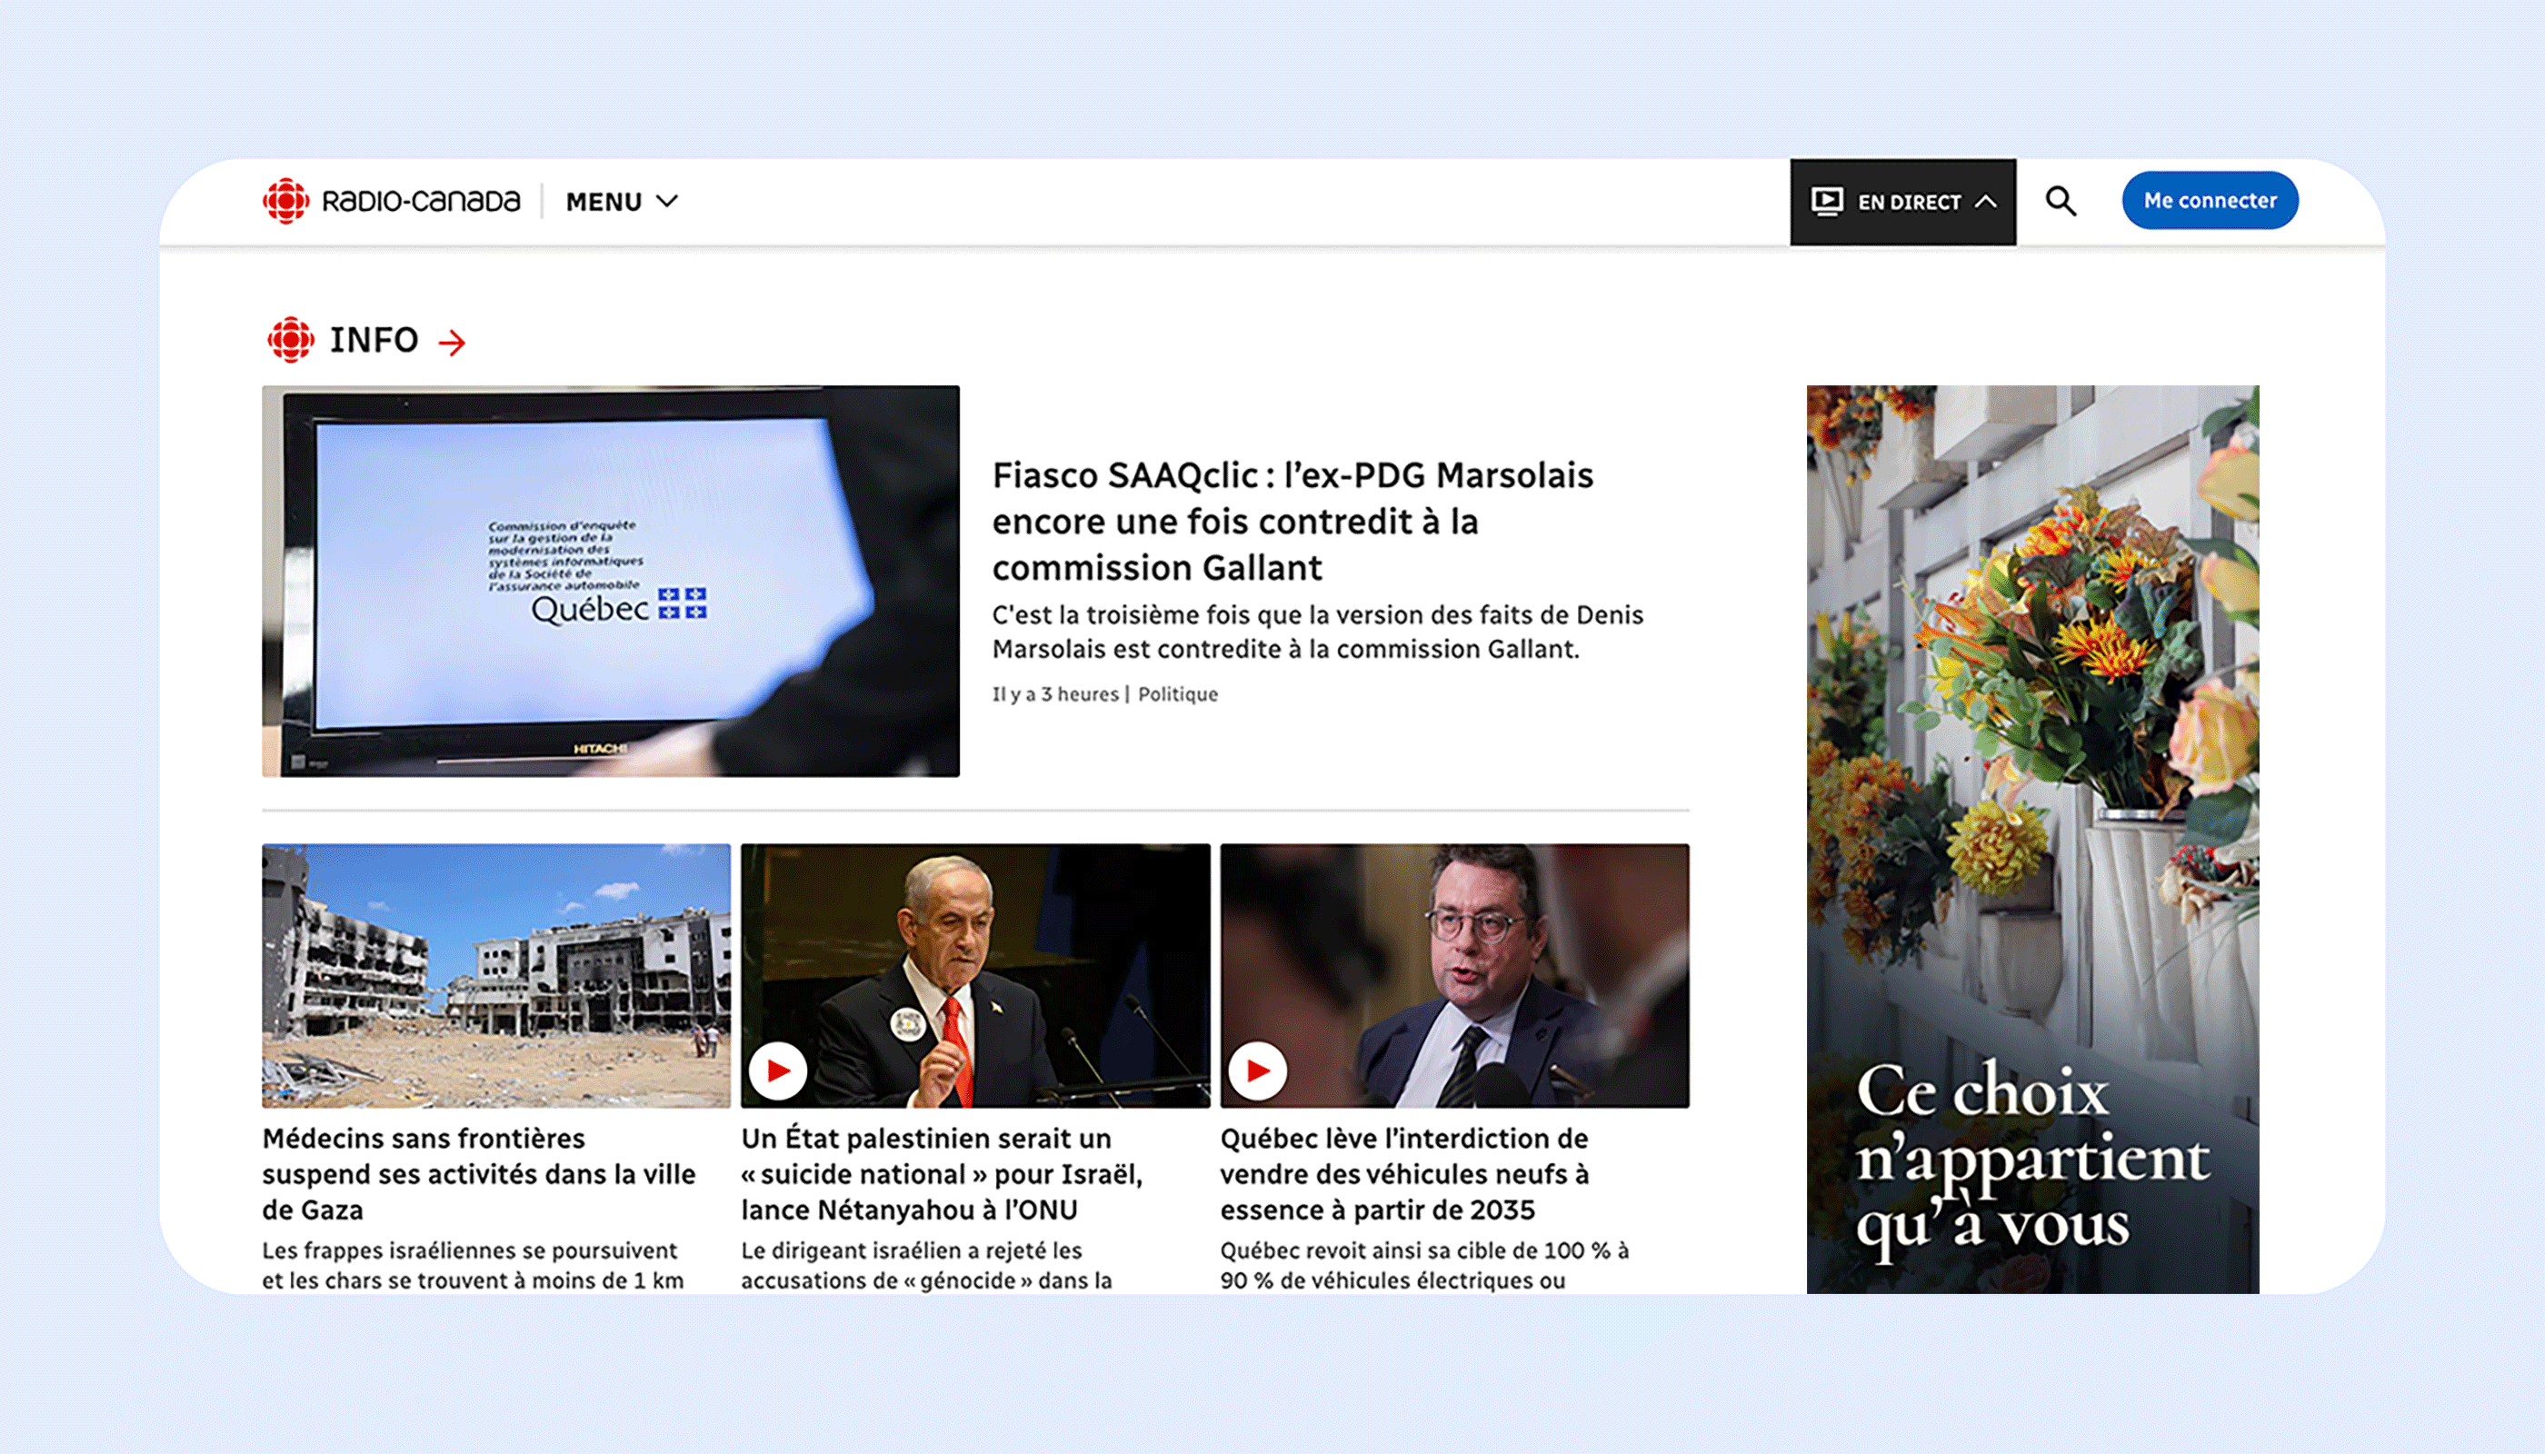Open the Fiasco SAAQclic headline
2545x1454 pixels.
pos(1292,522)
